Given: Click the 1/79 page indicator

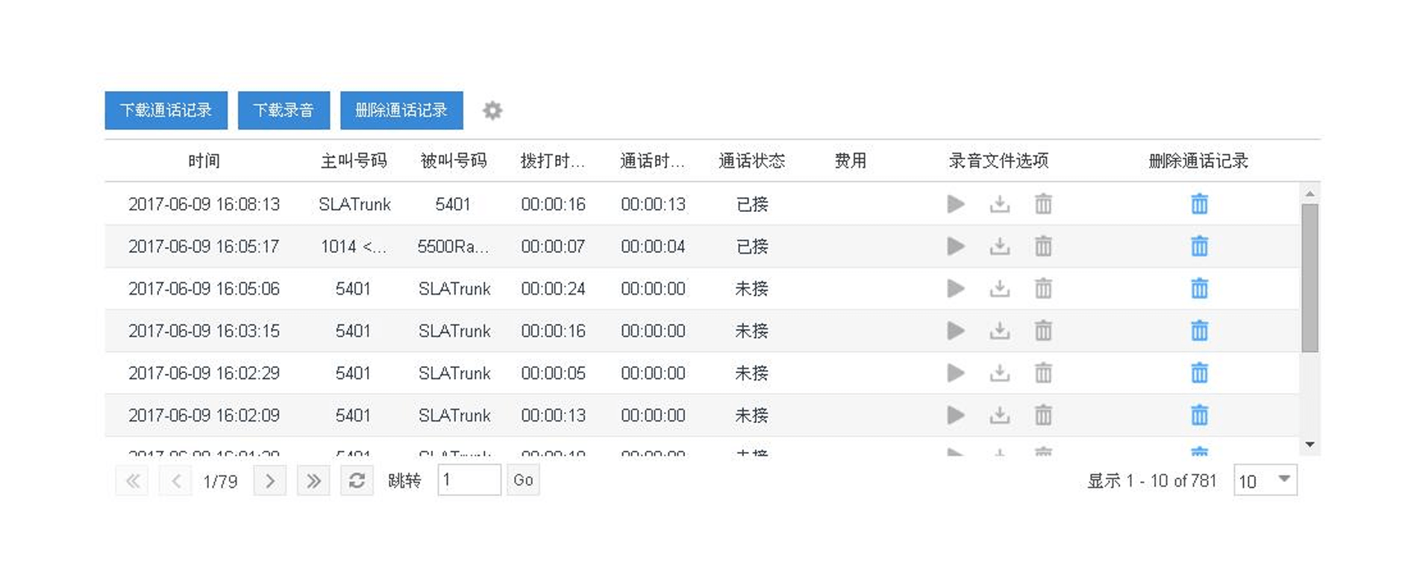Looking at the screenshot, I should [x=220, y=481].
